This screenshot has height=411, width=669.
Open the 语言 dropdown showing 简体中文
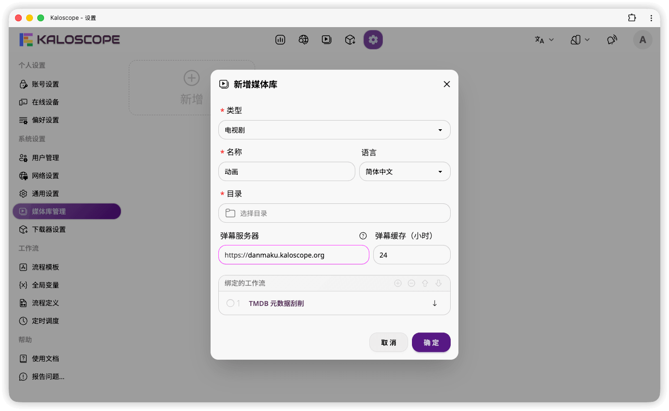point(405,171)
